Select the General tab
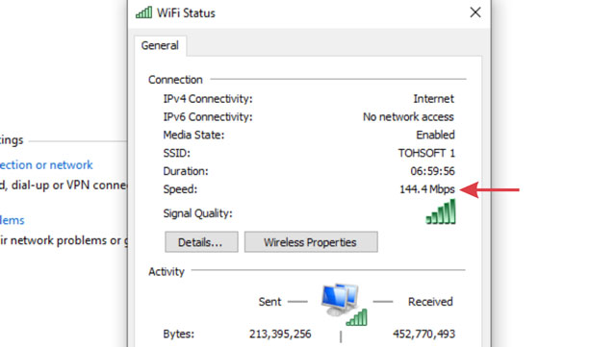 click(160, 45)
